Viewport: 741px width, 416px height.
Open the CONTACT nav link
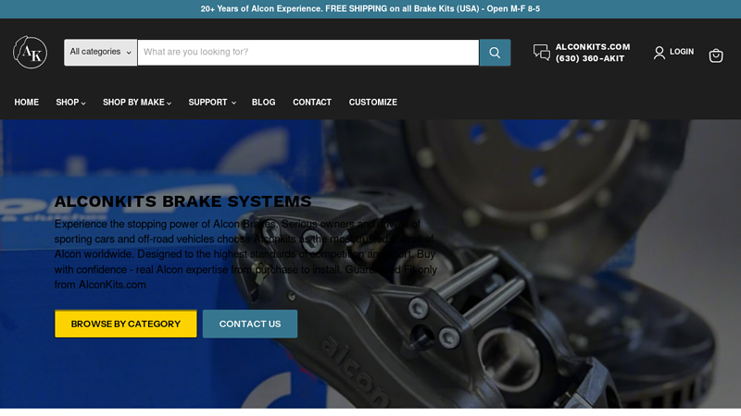312,103
